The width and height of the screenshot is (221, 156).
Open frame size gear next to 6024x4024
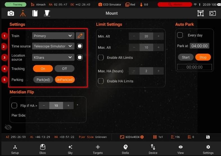click(142, 137)
